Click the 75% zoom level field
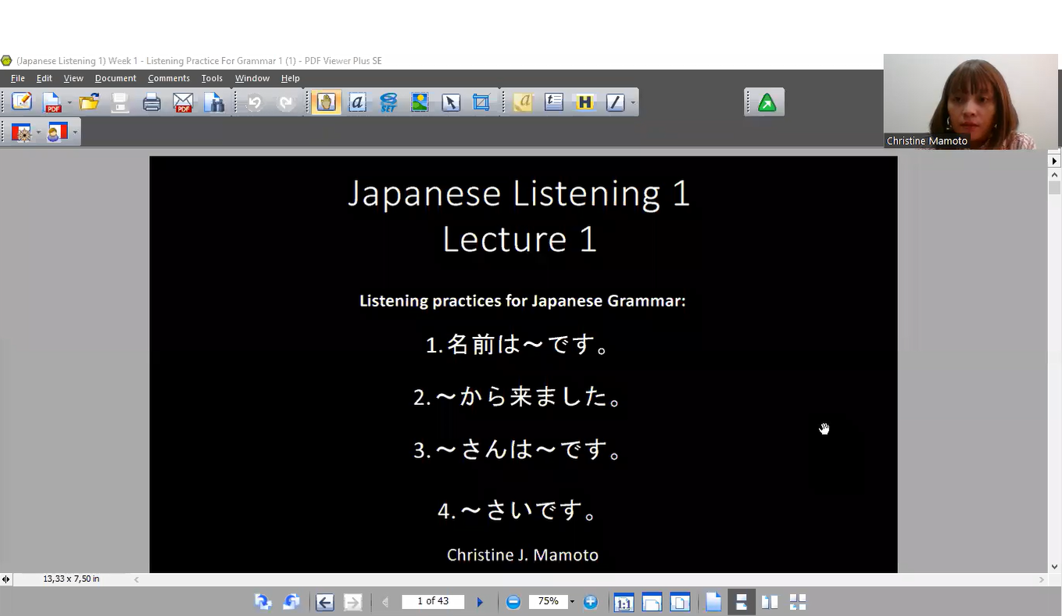This screenshot has height=616, width=1062. coord(548,601)
